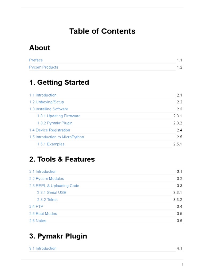Click the 2.6 Notes entry
205x273 pixels.
38,221
